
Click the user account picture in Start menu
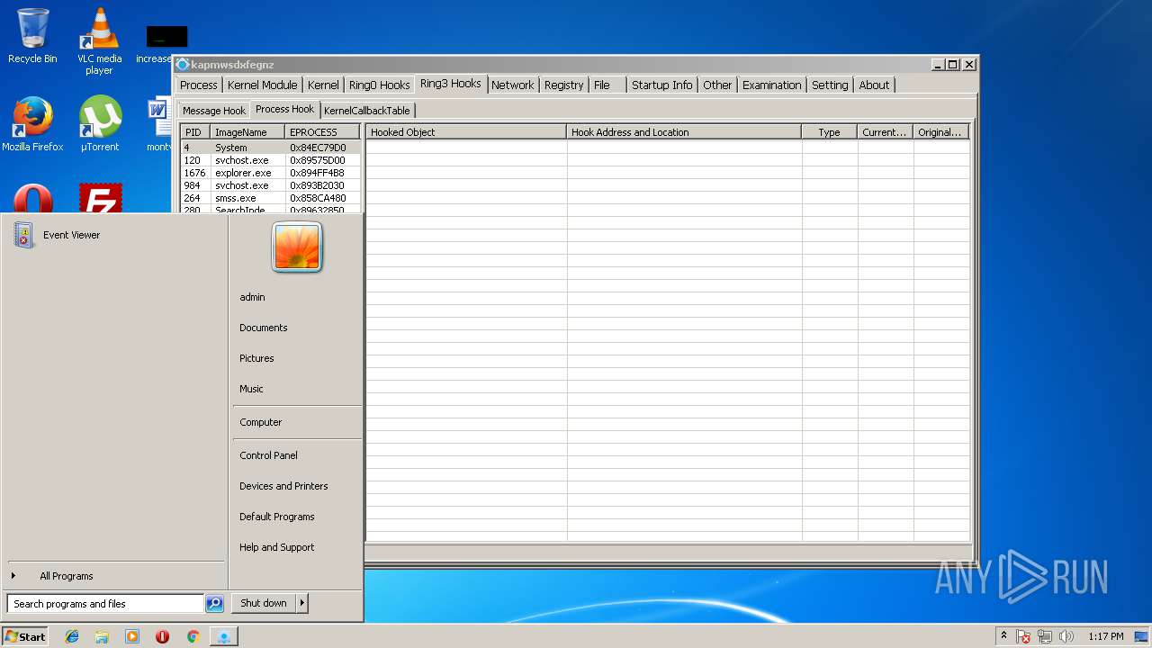click(297, 247)
